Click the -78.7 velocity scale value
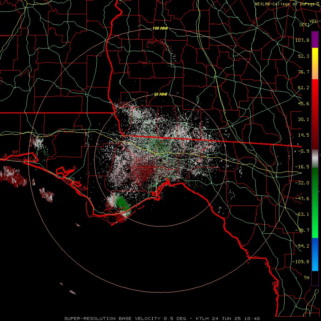 tap(302, 230)
